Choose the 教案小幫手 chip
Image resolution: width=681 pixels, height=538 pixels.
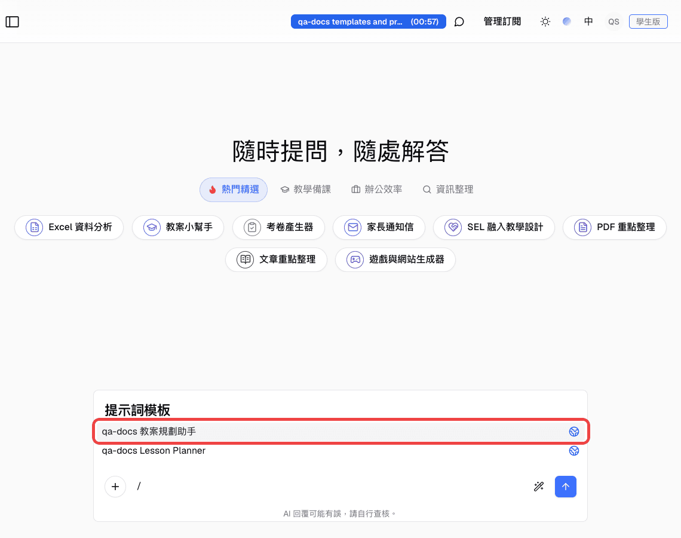tap(178, 227)
